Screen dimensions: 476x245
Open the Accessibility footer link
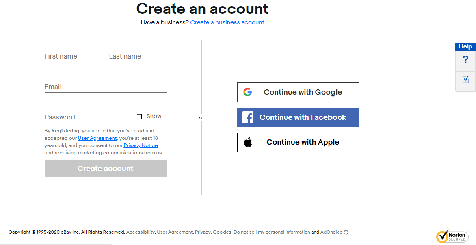[140, 232]
